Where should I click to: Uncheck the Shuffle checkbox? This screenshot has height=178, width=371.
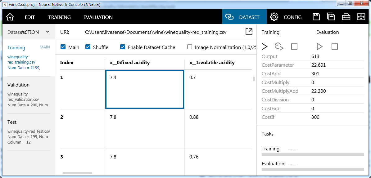(88, 47)
